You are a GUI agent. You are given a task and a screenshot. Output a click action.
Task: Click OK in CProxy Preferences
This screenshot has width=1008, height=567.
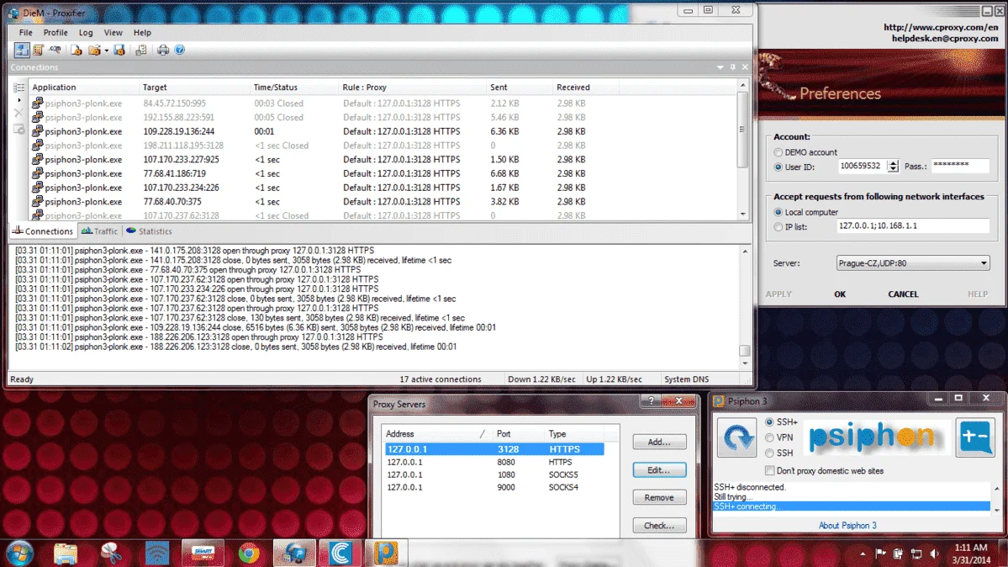(840, 294)
